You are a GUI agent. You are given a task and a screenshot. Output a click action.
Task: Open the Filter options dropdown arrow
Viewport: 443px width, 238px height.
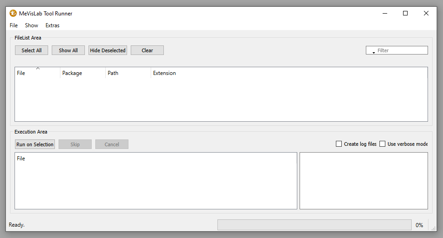(x=374, y=52)
